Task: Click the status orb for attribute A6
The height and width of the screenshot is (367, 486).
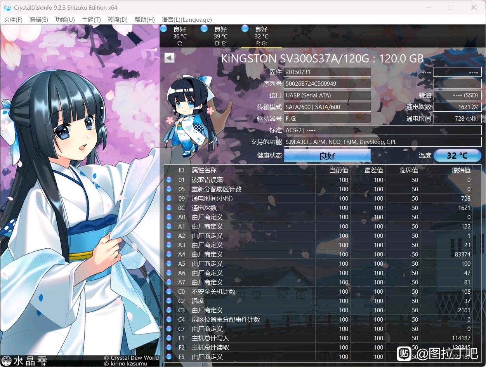Action: click(x=169, y=273)
